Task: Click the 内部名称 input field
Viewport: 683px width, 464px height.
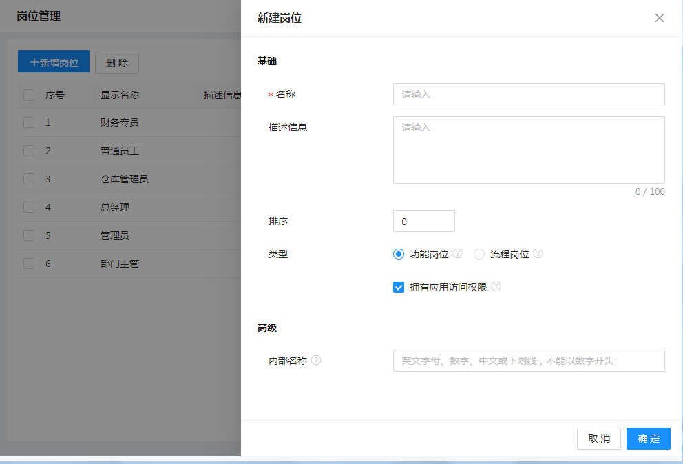Action: click(x=528, y=361)
